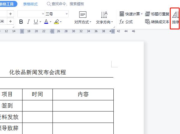The width and height of the screenshot is (180, 134).
Task: Toggle italic text formatting
Action: click(28, 22)
